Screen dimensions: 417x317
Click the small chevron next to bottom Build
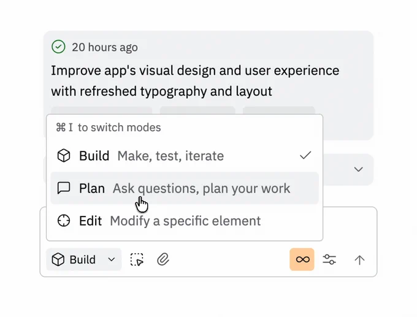(112, 260)
